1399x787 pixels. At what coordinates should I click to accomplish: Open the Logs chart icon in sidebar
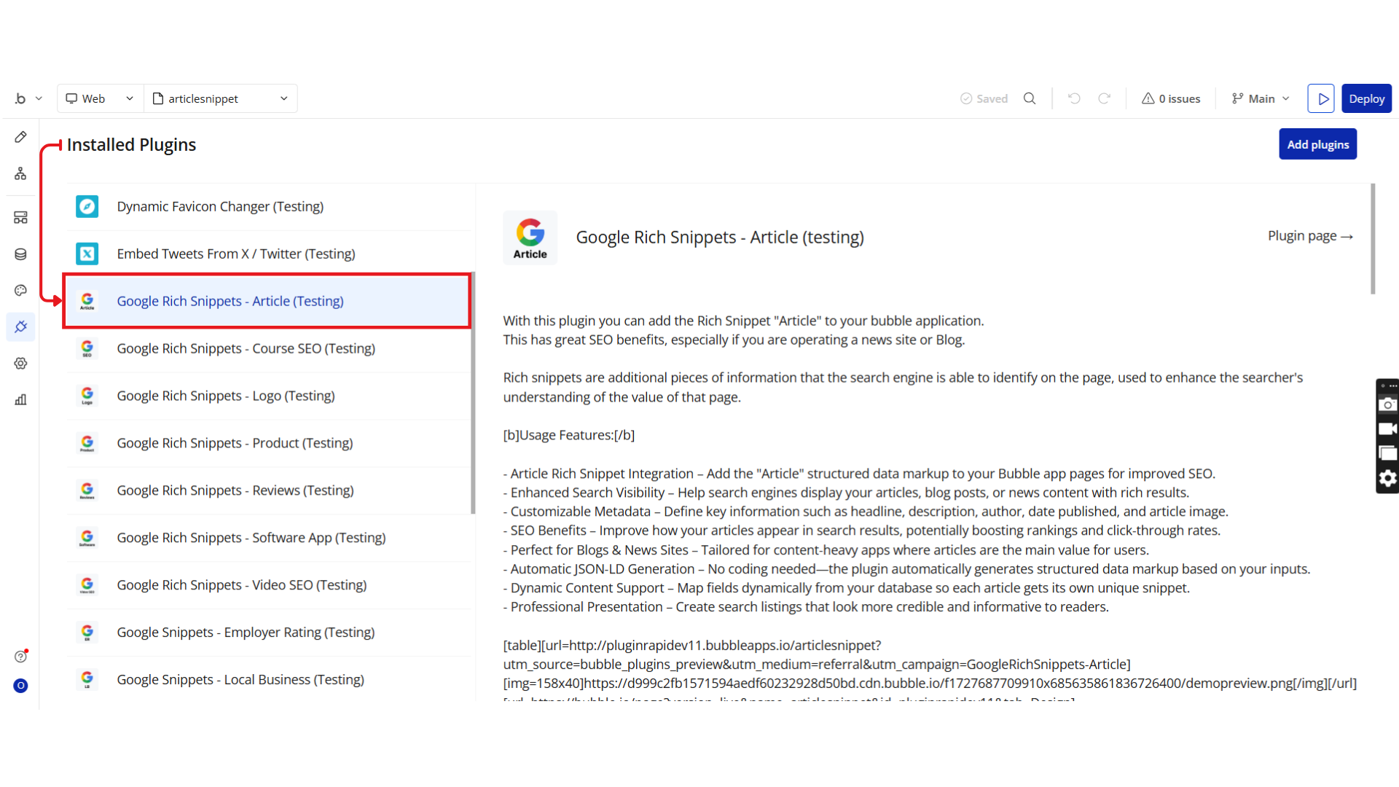(x=20, y=399)
